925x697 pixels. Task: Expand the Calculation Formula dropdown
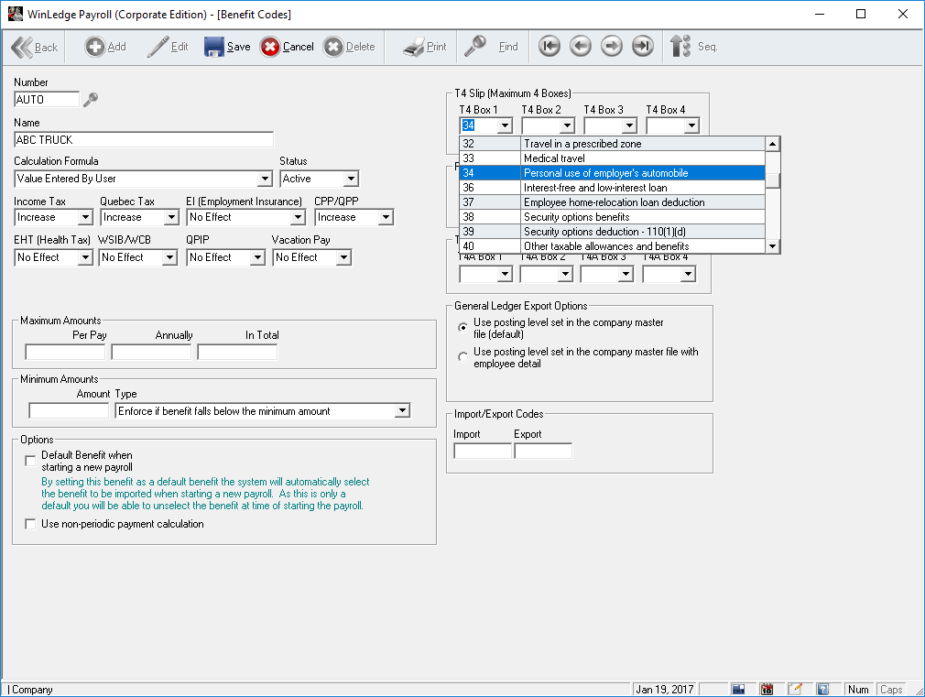coord(267,179)
